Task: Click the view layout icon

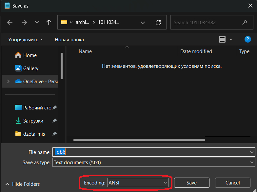Action: tap(222, 39)
